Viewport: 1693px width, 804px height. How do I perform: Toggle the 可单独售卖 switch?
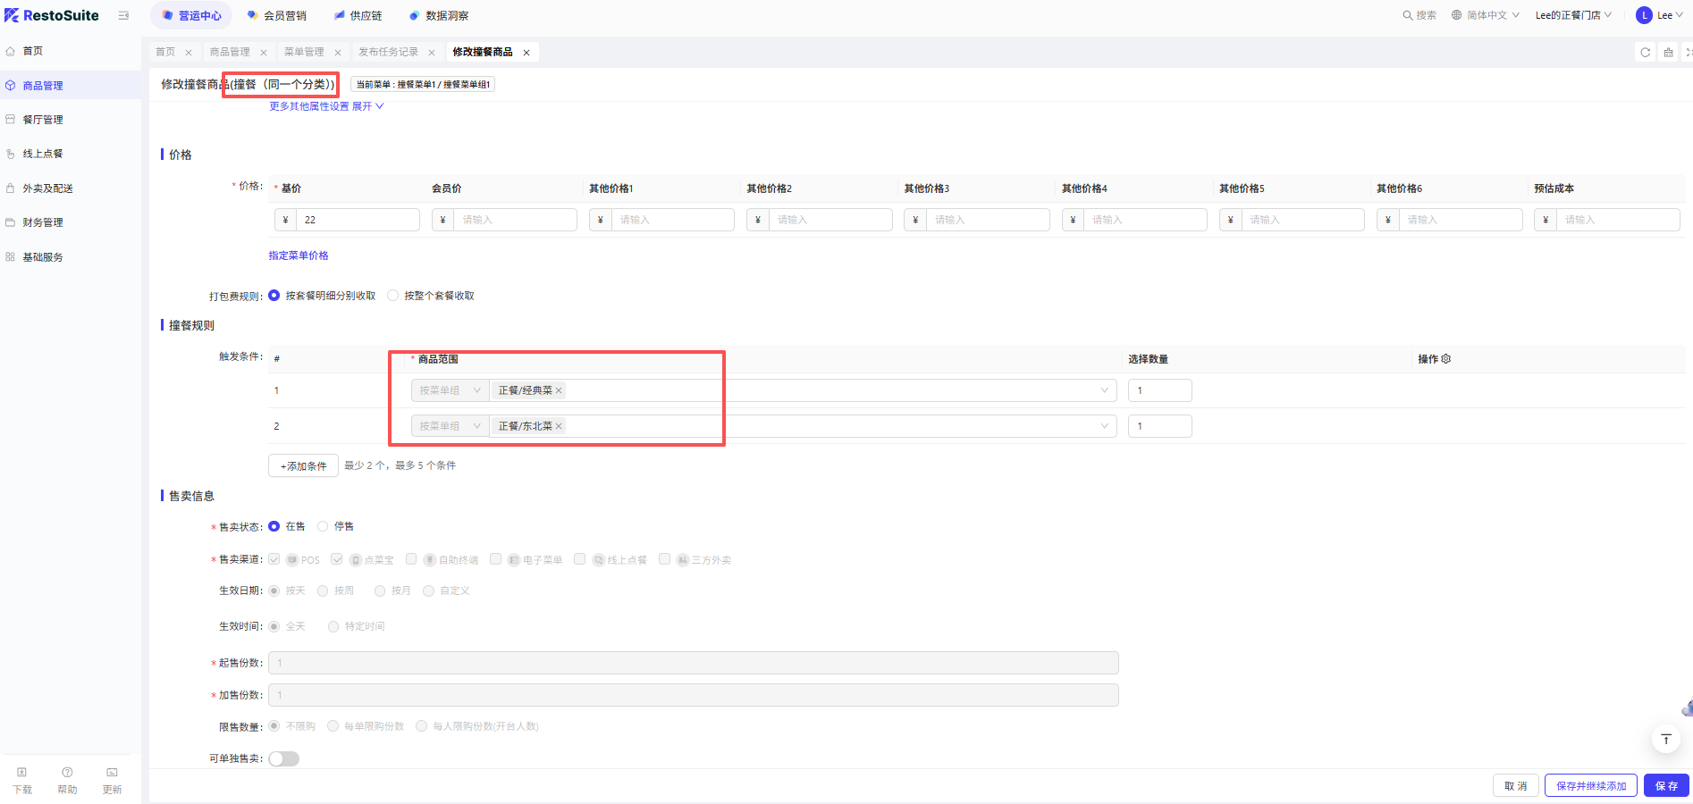284,758
